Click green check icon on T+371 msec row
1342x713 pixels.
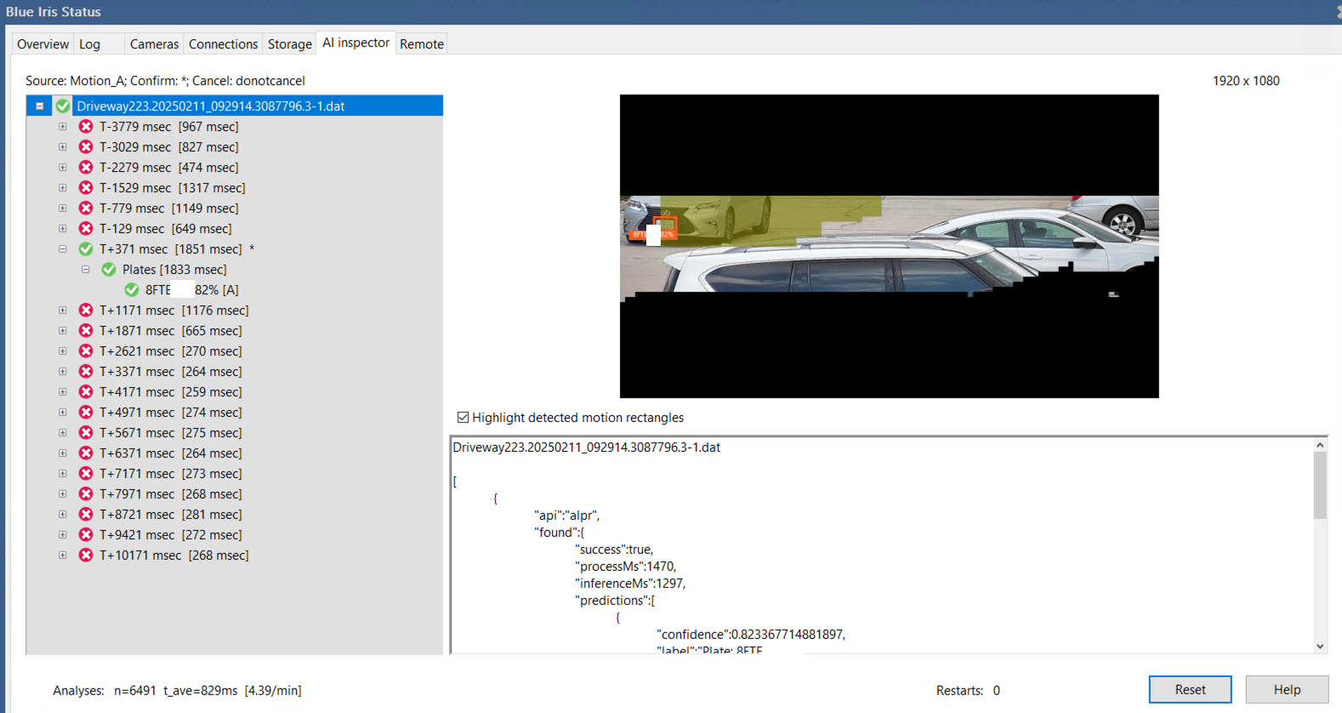click(x=86, y=249)
